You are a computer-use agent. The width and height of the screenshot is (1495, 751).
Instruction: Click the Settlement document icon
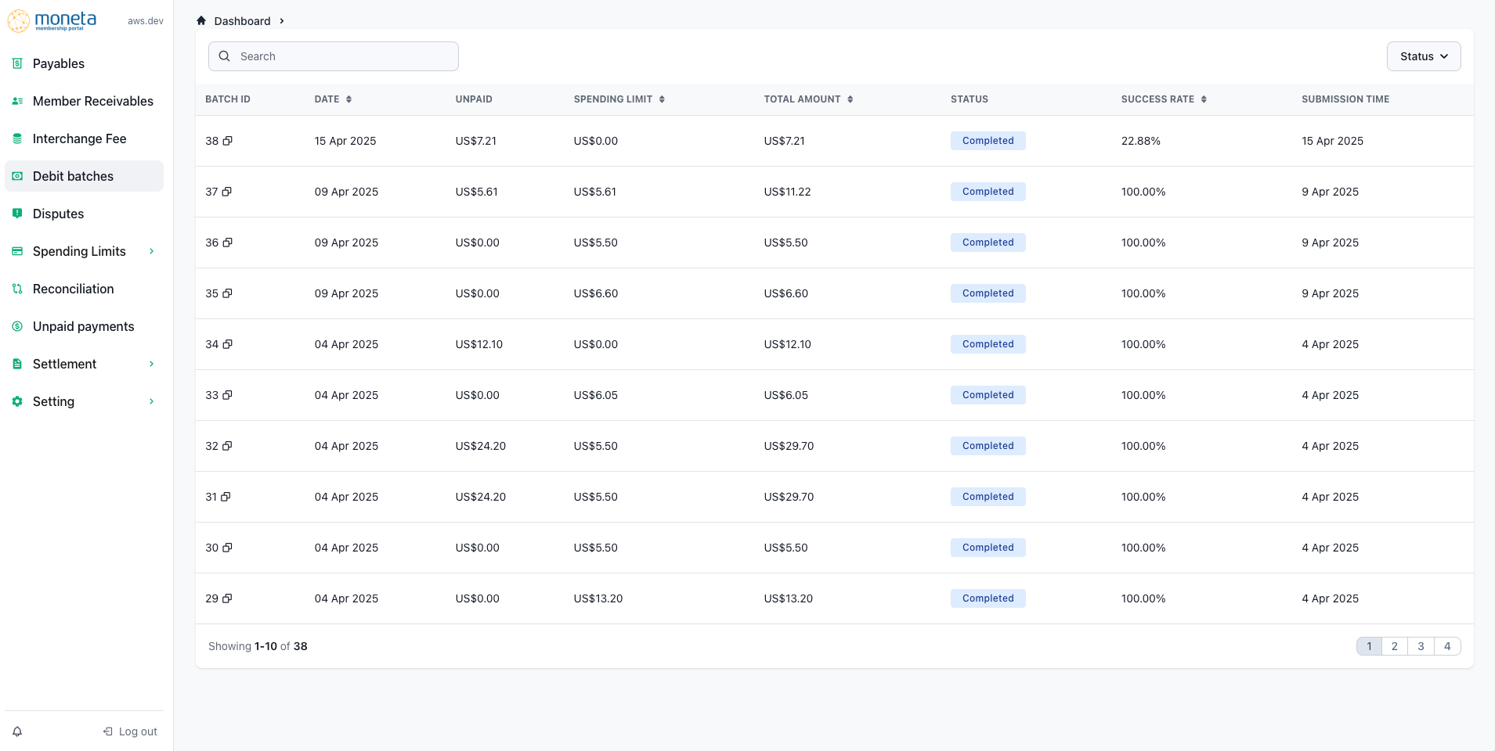pos(17,364)
